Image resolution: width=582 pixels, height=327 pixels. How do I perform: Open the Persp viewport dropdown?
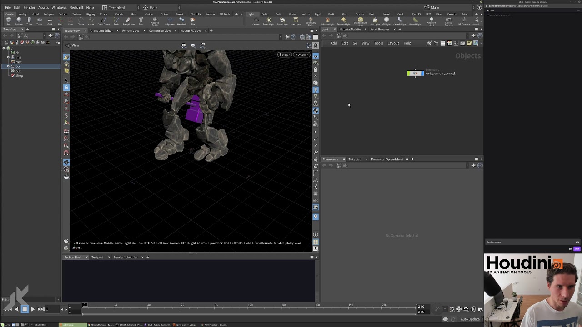click(285, 54)
